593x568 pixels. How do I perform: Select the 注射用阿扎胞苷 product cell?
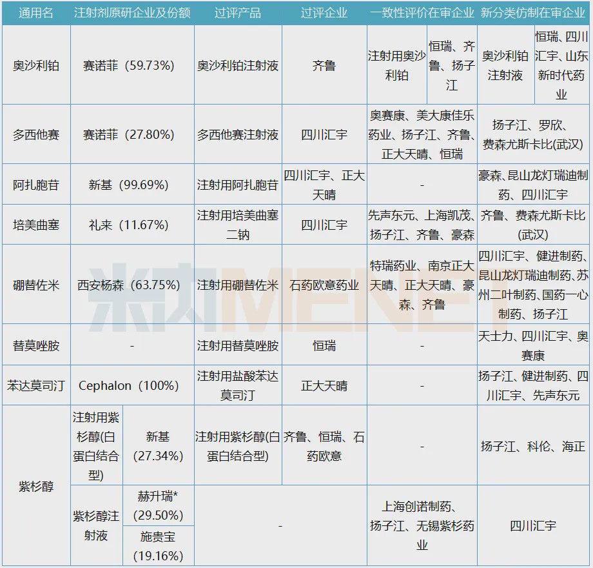click(238, 185)
